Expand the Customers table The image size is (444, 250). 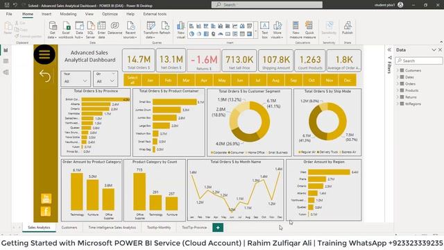click(398, 70)
